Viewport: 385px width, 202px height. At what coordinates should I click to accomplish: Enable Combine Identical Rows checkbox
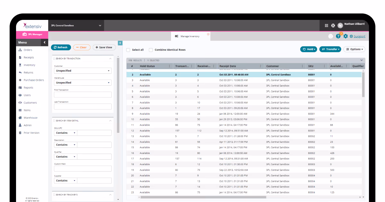pyautogui.click(x=151, y=50)
